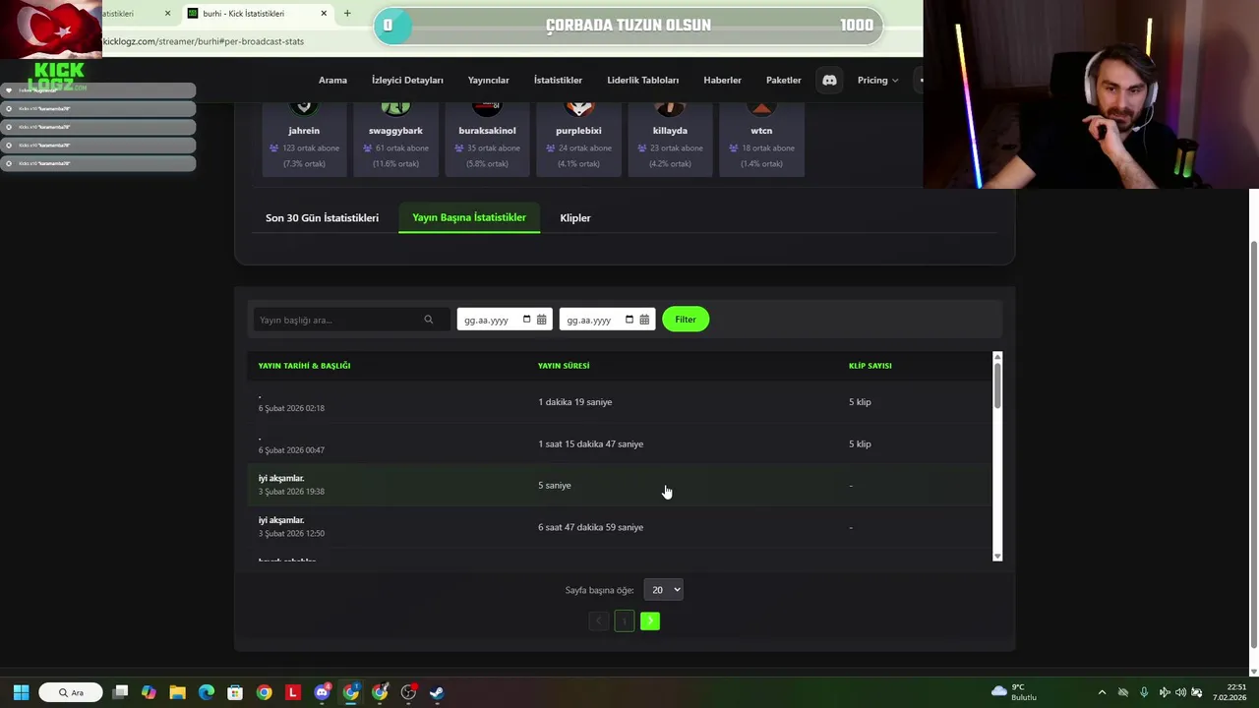
Task: Open Haberler menu item
Action: (722, 80)
